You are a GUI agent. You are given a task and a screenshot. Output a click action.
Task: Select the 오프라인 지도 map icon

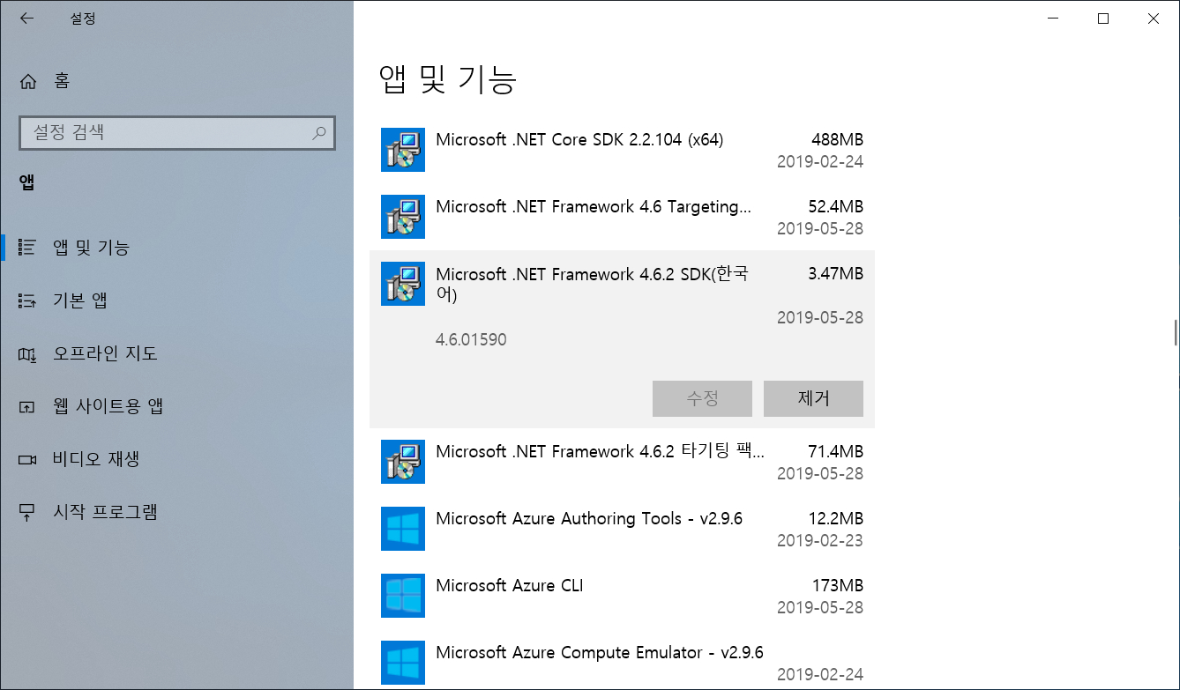click(27, 353)
